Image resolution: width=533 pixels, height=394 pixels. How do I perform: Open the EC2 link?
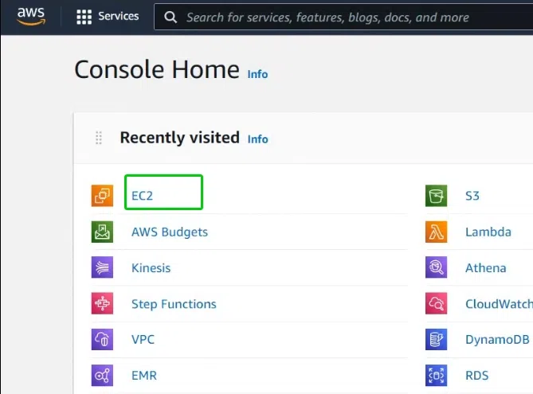(x=142, y=196)
